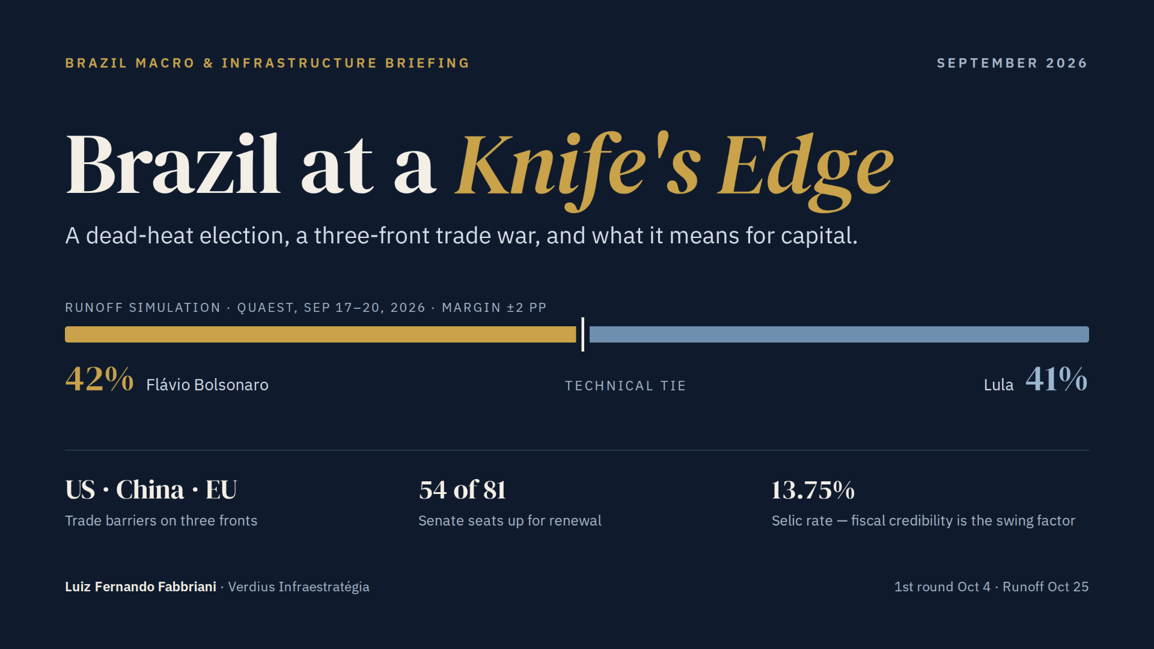The image size is (1154, 649).
Task: Click the Flávio Bolsonaro name label
Action: point(207,385)
